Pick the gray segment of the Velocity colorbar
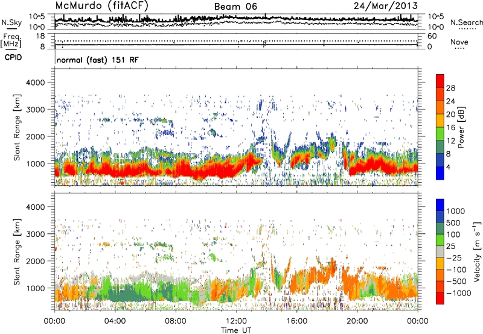 [440, 251]
